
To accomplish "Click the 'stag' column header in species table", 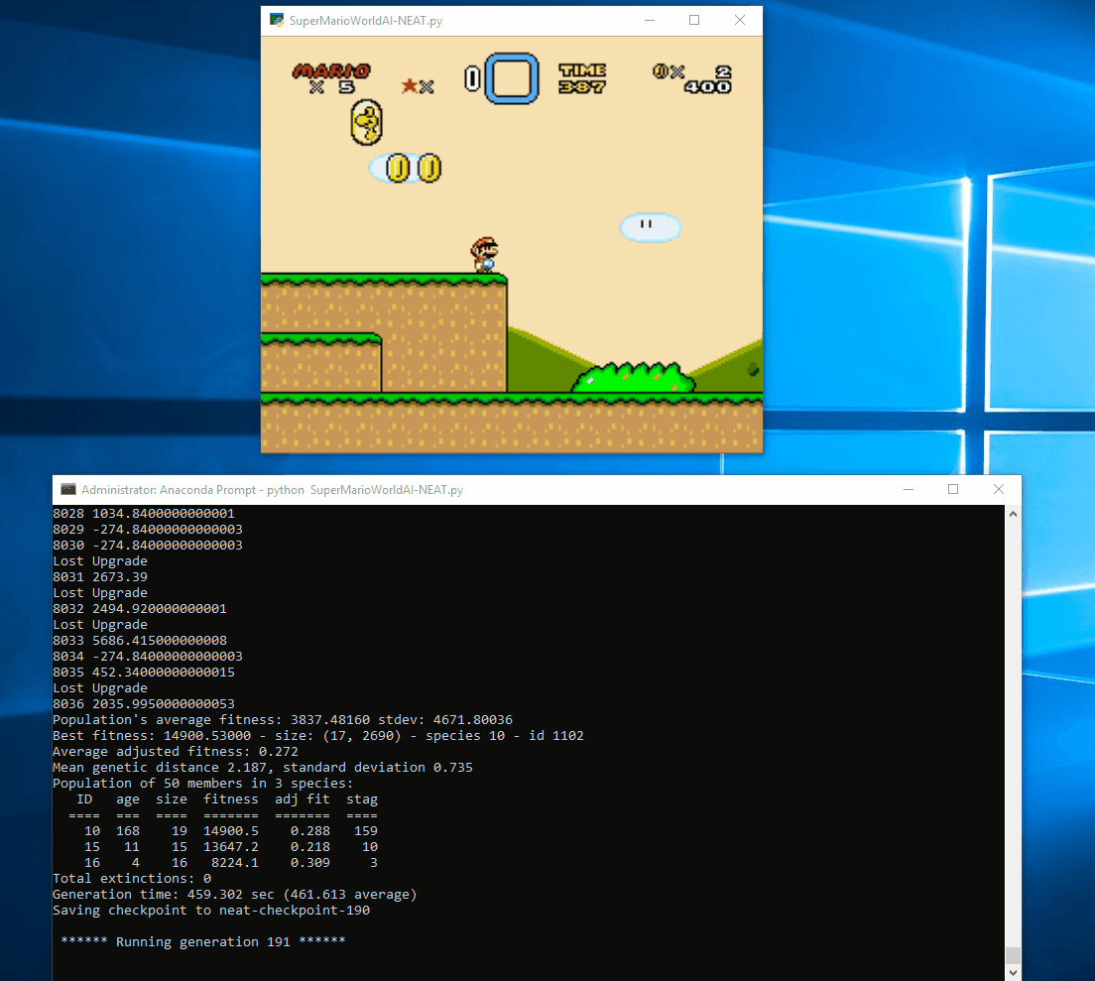I will tap(362, 799).
